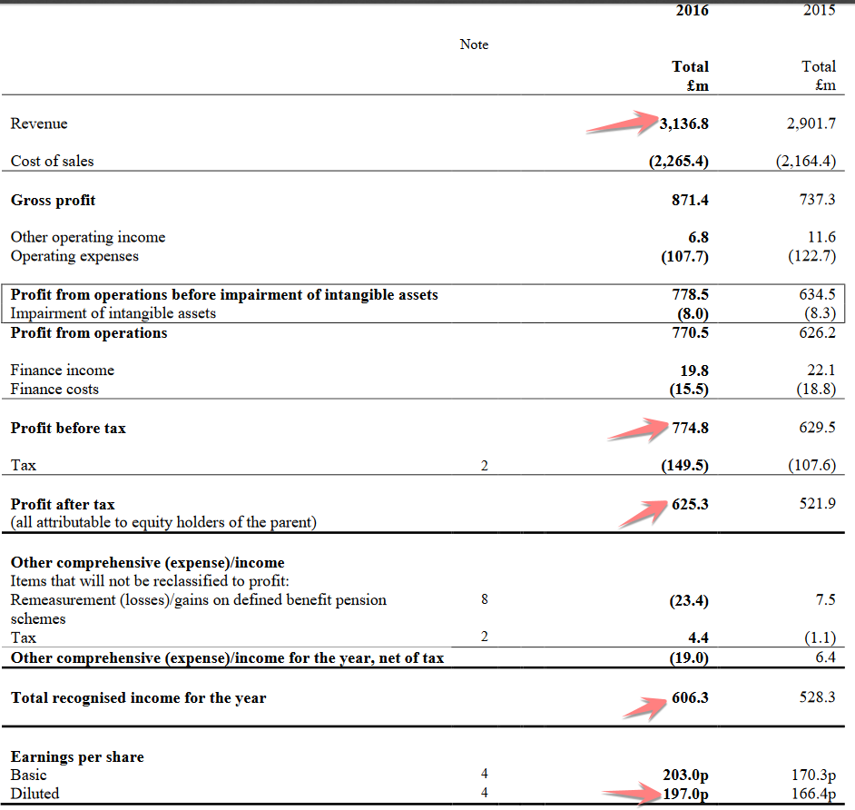Click the Earnings per share heading

pos(77,757)
